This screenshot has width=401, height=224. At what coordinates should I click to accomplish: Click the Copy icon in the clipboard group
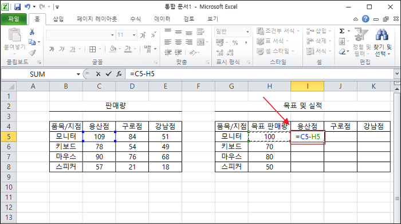tap(32, 42)
